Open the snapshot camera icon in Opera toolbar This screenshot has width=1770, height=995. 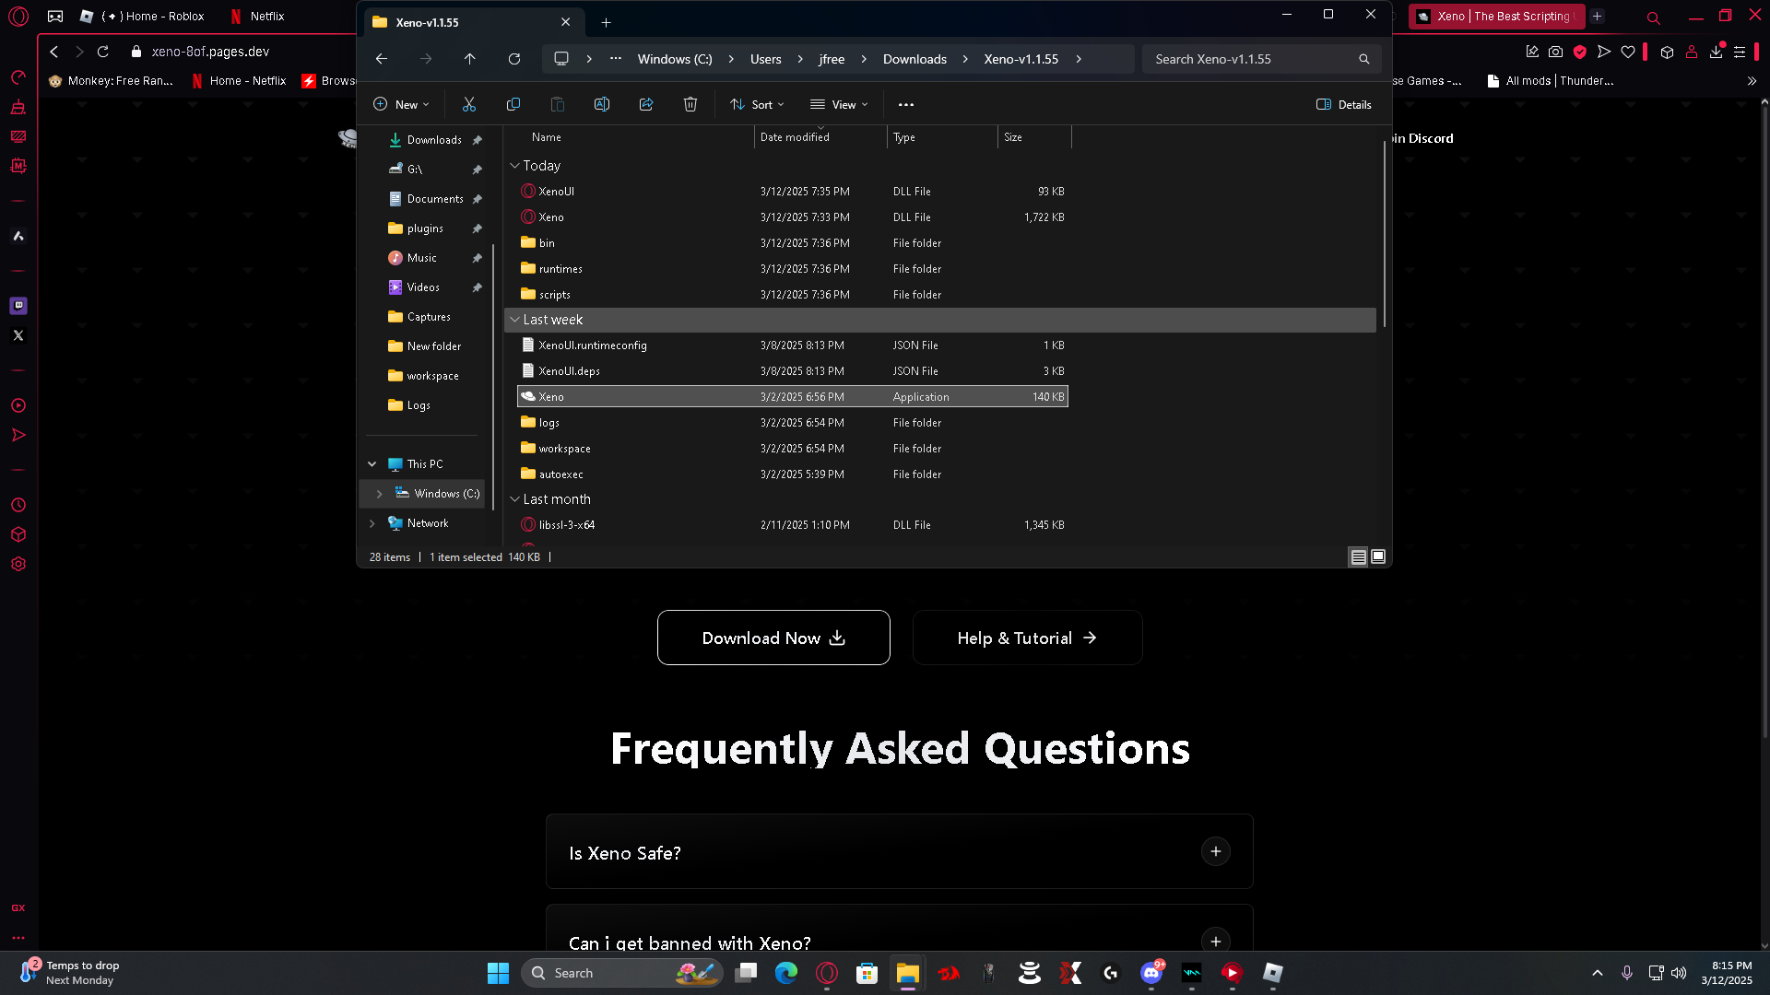coord(1556,52)
